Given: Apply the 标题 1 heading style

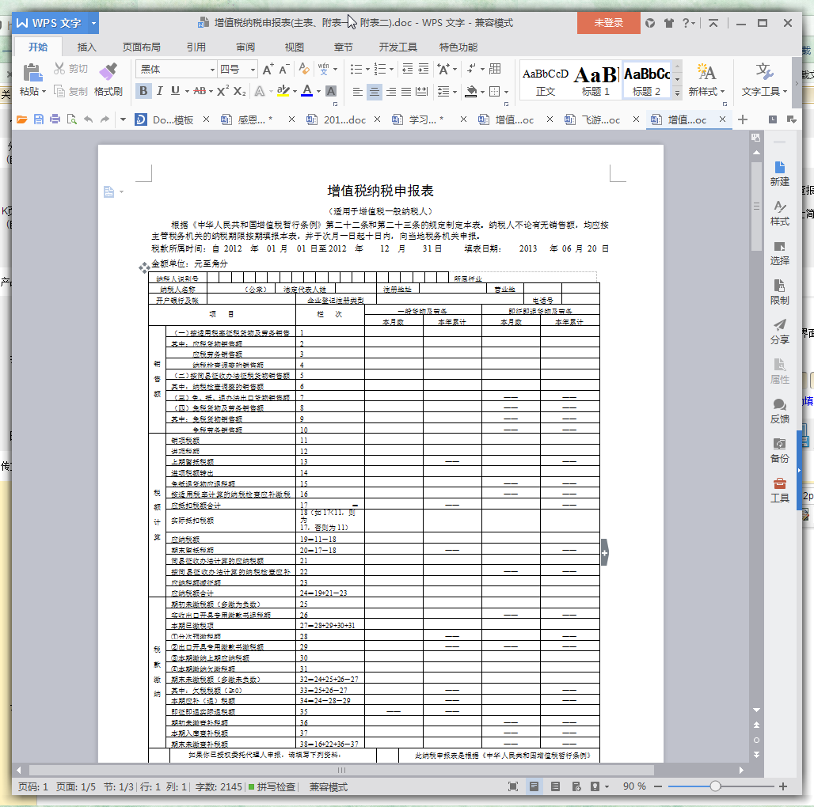Looking at the screenshot, I should pyautogui.click(x=595, y=80).
